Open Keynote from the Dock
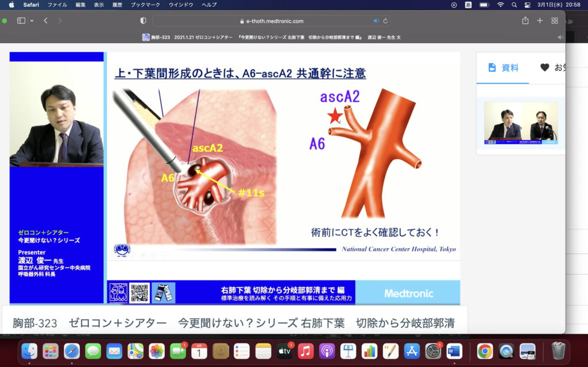This screenshot has width=588, height=367. coord(349,351)
